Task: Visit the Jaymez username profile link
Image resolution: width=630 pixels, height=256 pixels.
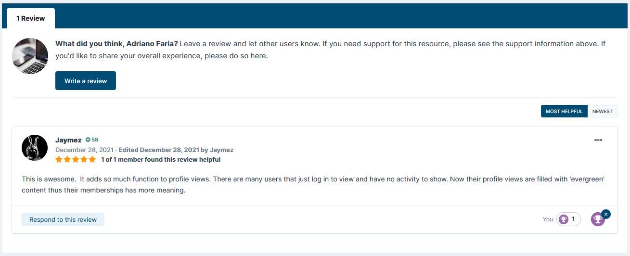Action: pos(68,140)
